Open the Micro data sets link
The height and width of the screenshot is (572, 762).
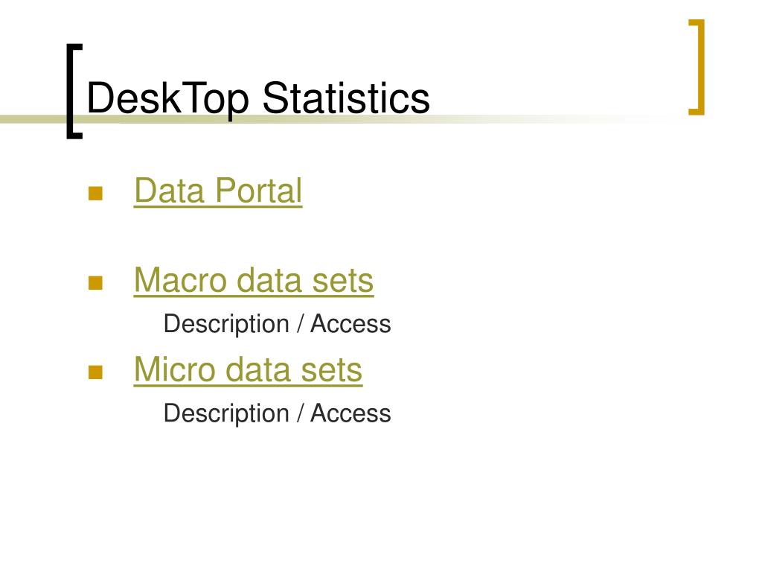pos(248,369)
